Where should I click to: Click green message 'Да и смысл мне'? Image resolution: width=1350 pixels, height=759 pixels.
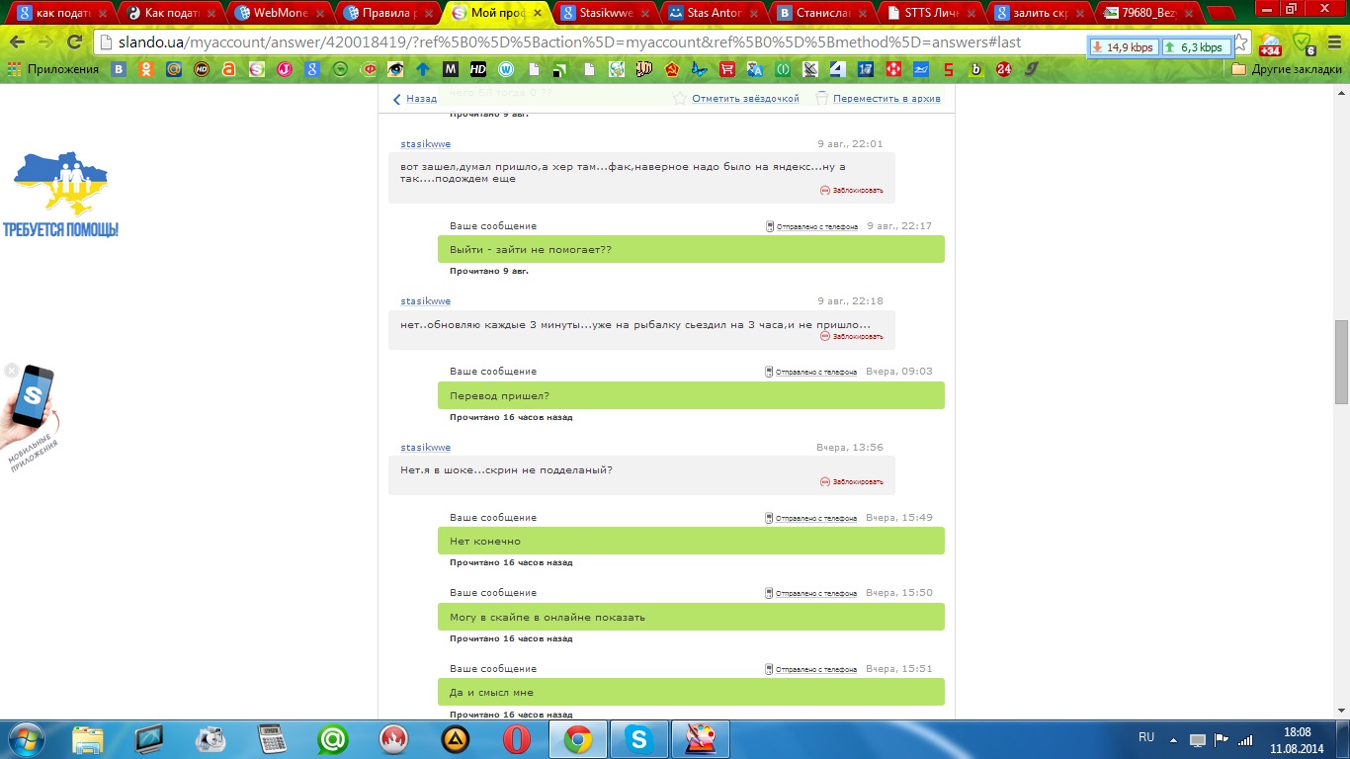tap(691, 692)
